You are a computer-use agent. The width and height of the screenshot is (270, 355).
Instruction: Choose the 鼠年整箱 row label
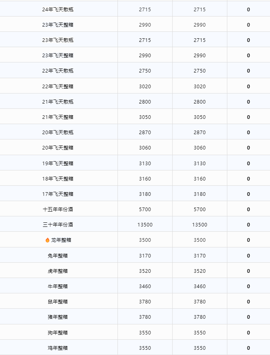click(x=58, y=301)
